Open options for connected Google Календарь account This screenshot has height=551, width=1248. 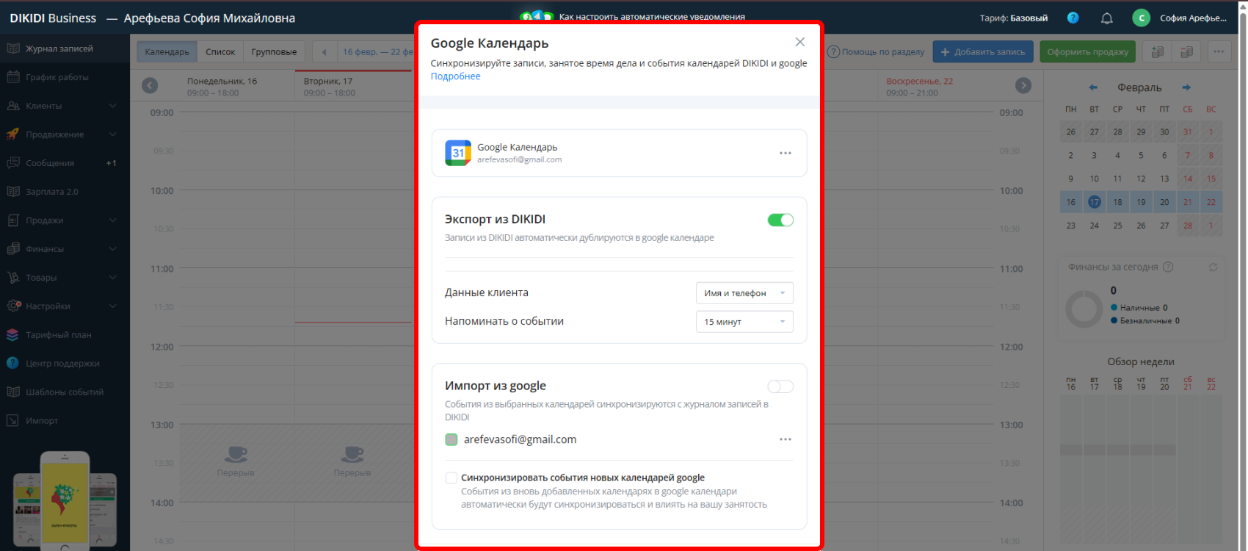(785, 153)
